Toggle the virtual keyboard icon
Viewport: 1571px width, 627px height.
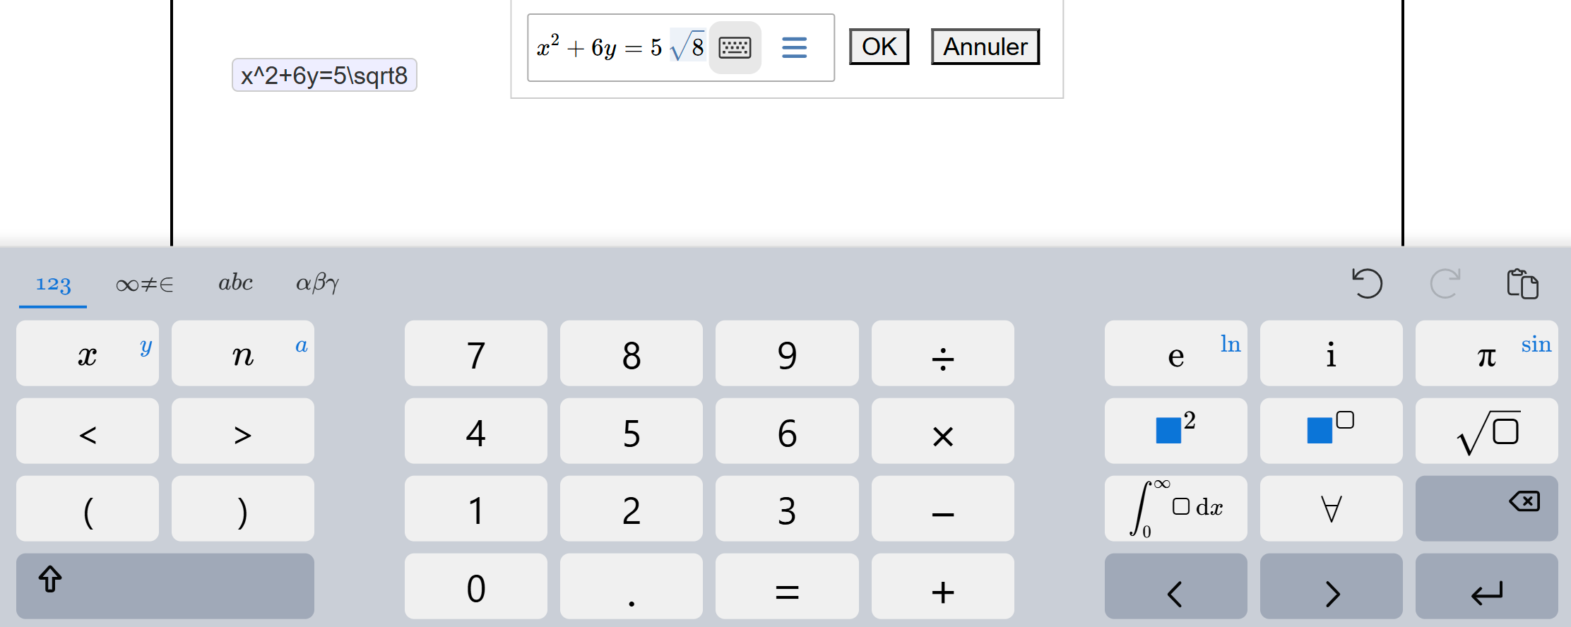(735, 47)
